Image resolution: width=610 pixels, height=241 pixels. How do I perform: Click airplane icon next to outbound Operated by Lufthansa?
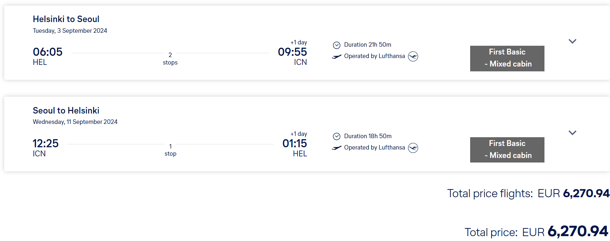click(337, 56)
